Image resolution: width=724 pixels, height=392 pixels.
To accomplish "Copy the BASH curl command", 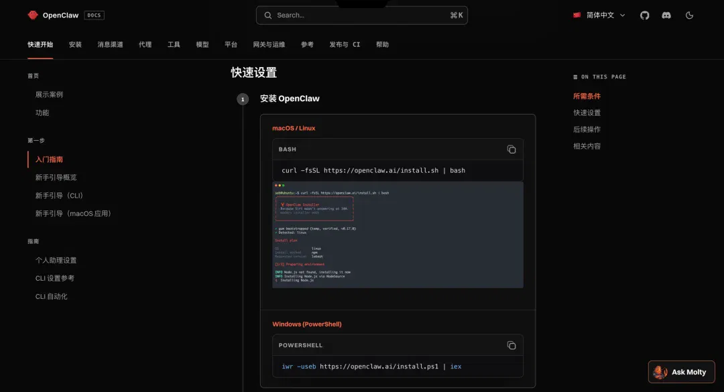I will [x=511, y=149].
